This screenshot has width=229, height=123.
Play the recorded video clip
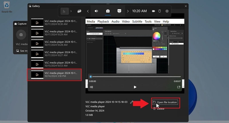[135, 87]
